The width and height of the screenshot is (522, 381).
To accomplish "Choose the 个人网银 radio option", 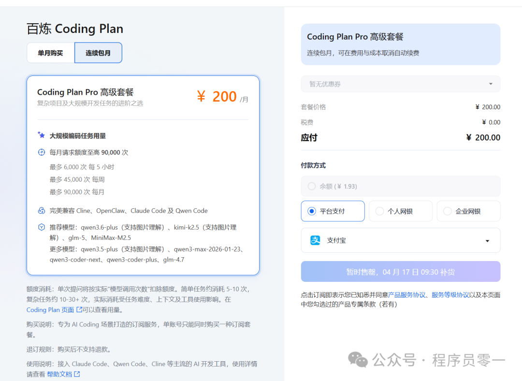I will click(379, 211).
